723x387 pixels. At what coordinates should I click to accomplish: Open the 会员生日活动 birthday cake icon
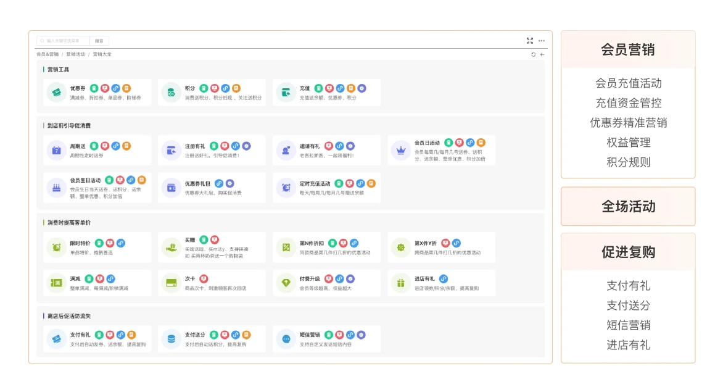pos(57,188)
